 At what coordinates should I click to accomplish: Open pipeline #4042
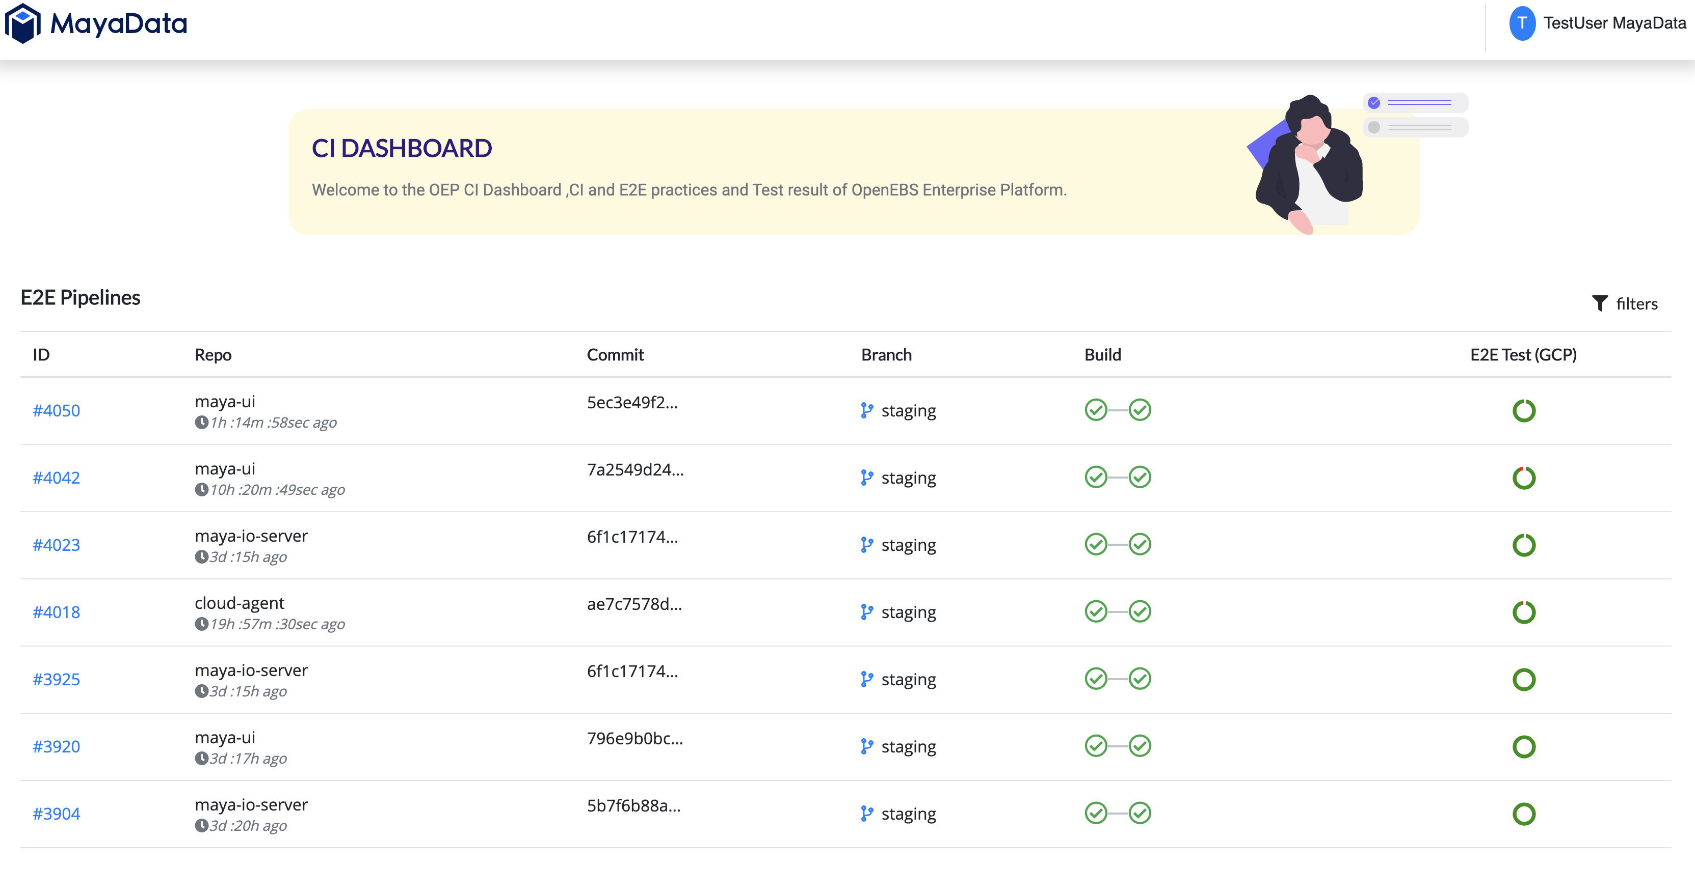(x=57, y=478)
